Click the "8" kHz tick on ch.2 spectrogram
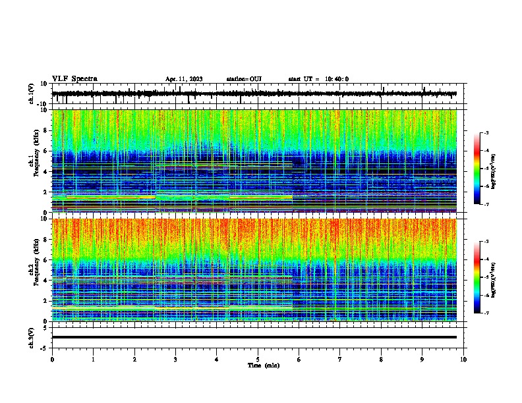The height and width of the screenshot is (403, 522). click(46, 240)
